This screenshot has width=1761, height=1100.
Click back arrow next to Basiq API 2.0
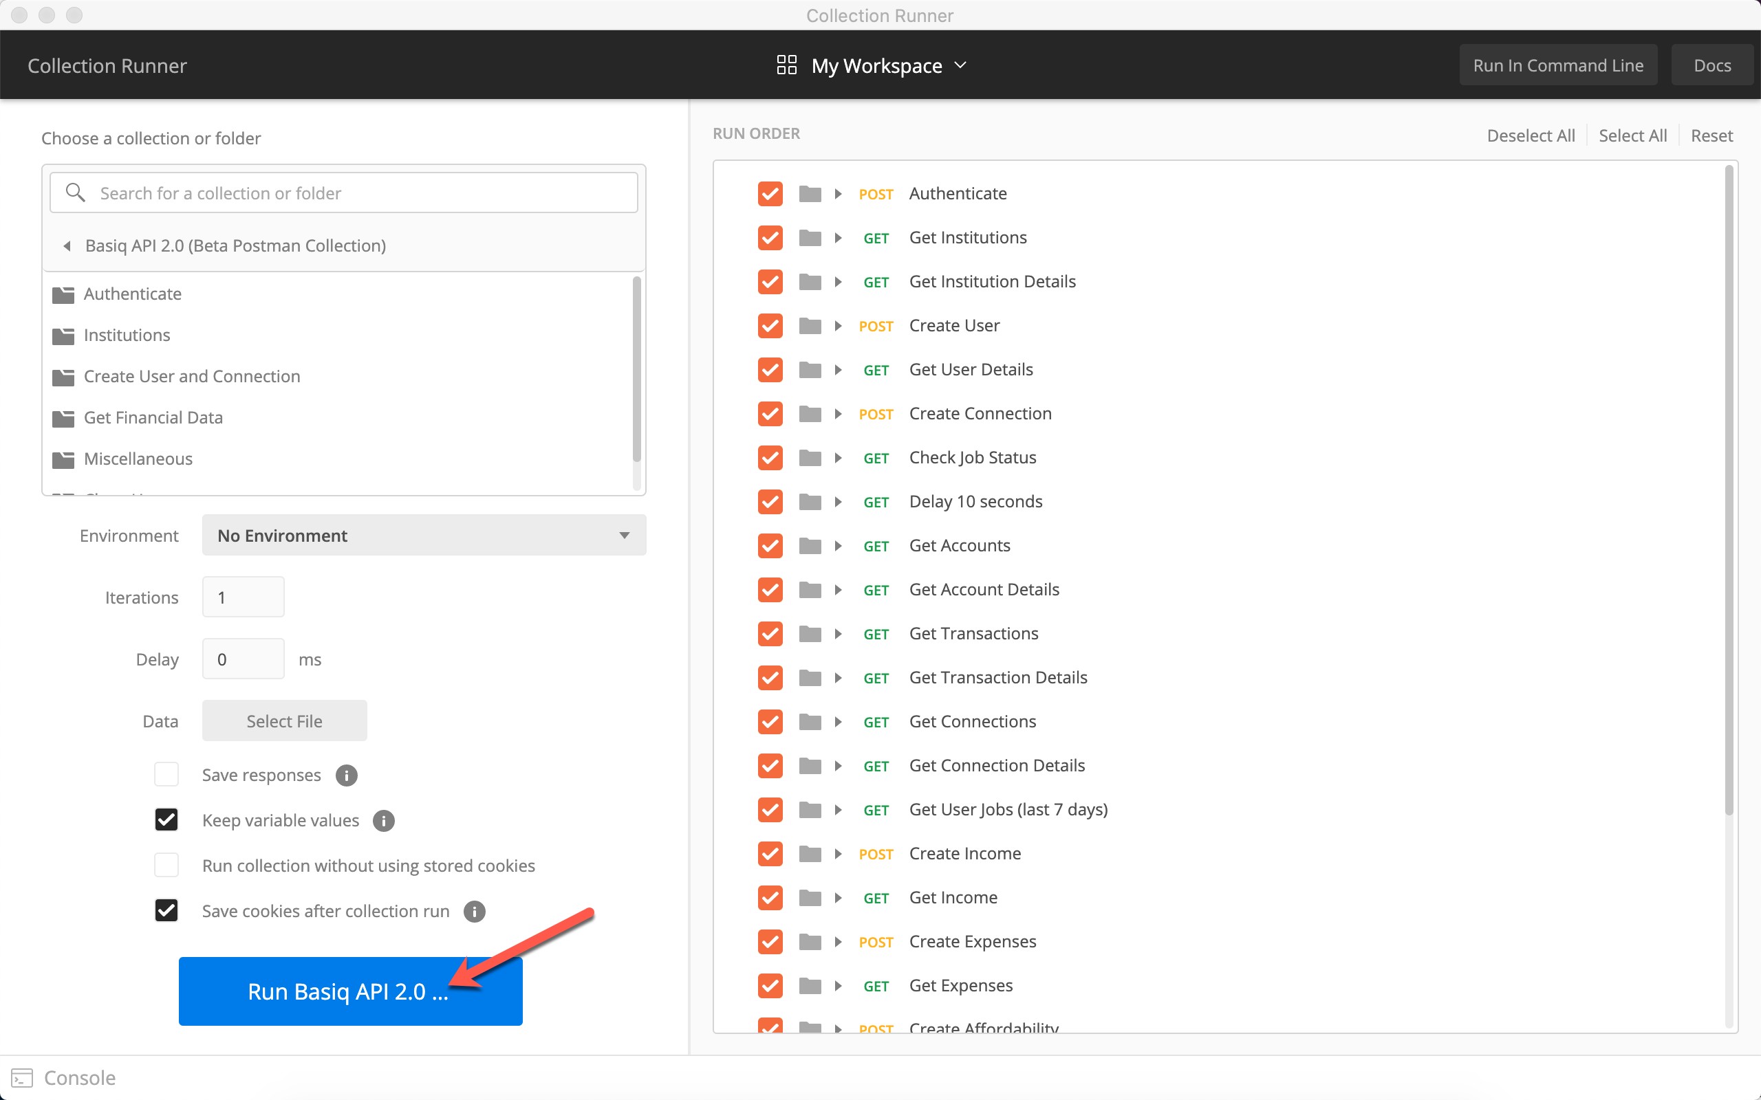tap(67, 246)
